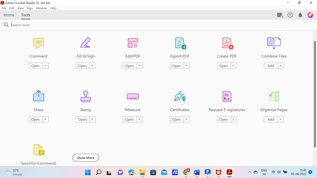Click Open button under Certificates
This screenshot has height=178, width=317.
[x=177, y=119]
